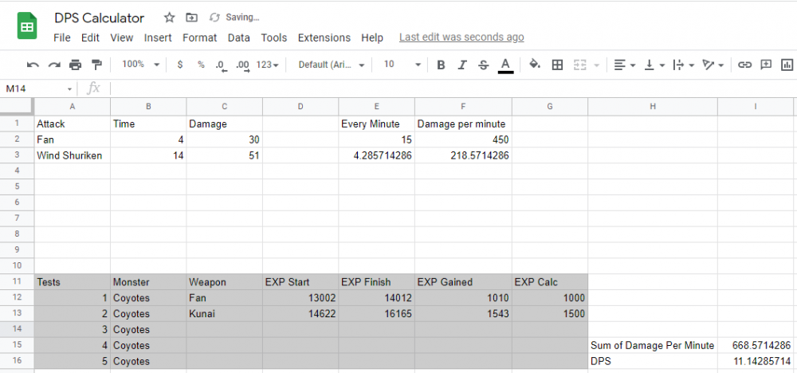Open the Insert menu
Viewport: 797px width, 373px height.
(x=158, y=37)
